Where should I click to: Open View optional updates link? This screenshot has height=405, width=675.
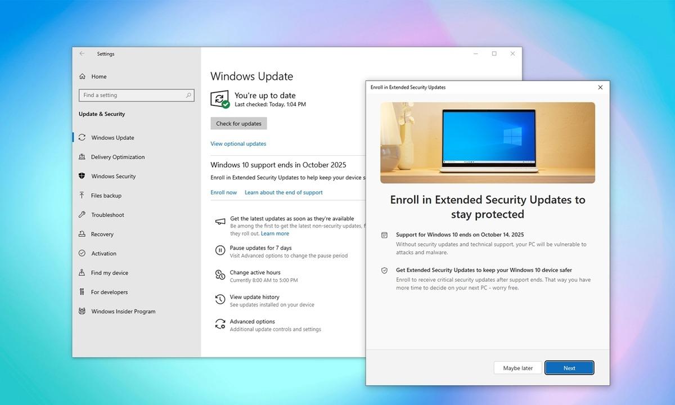point(238,144)
